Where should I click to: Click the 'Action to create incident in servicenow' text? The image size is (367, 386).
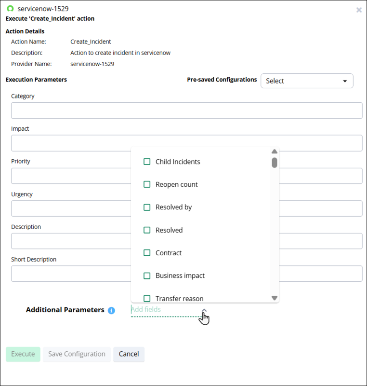(120, 53)
